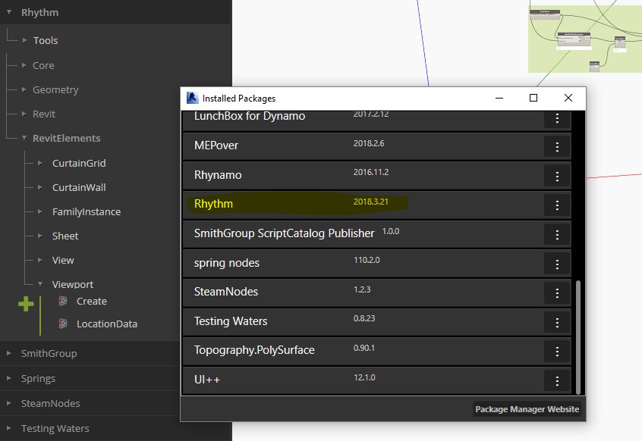Viewport: 642px width, 441px height.
Task: Expand the SteamNodes library category
Action: [8, 403]
